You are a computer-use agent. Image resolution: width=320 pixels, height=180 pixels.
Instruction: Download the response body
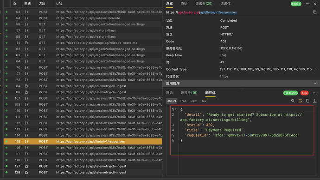pyautogui.click(x=315, y=101)
